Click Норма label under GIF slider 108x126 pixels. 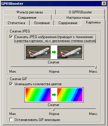[x=54, y=114]
